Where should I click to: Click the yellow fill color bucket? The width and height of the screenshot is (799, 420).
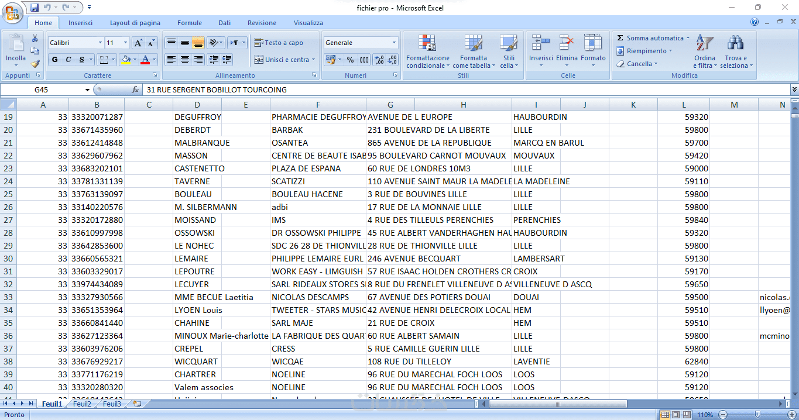126,60
